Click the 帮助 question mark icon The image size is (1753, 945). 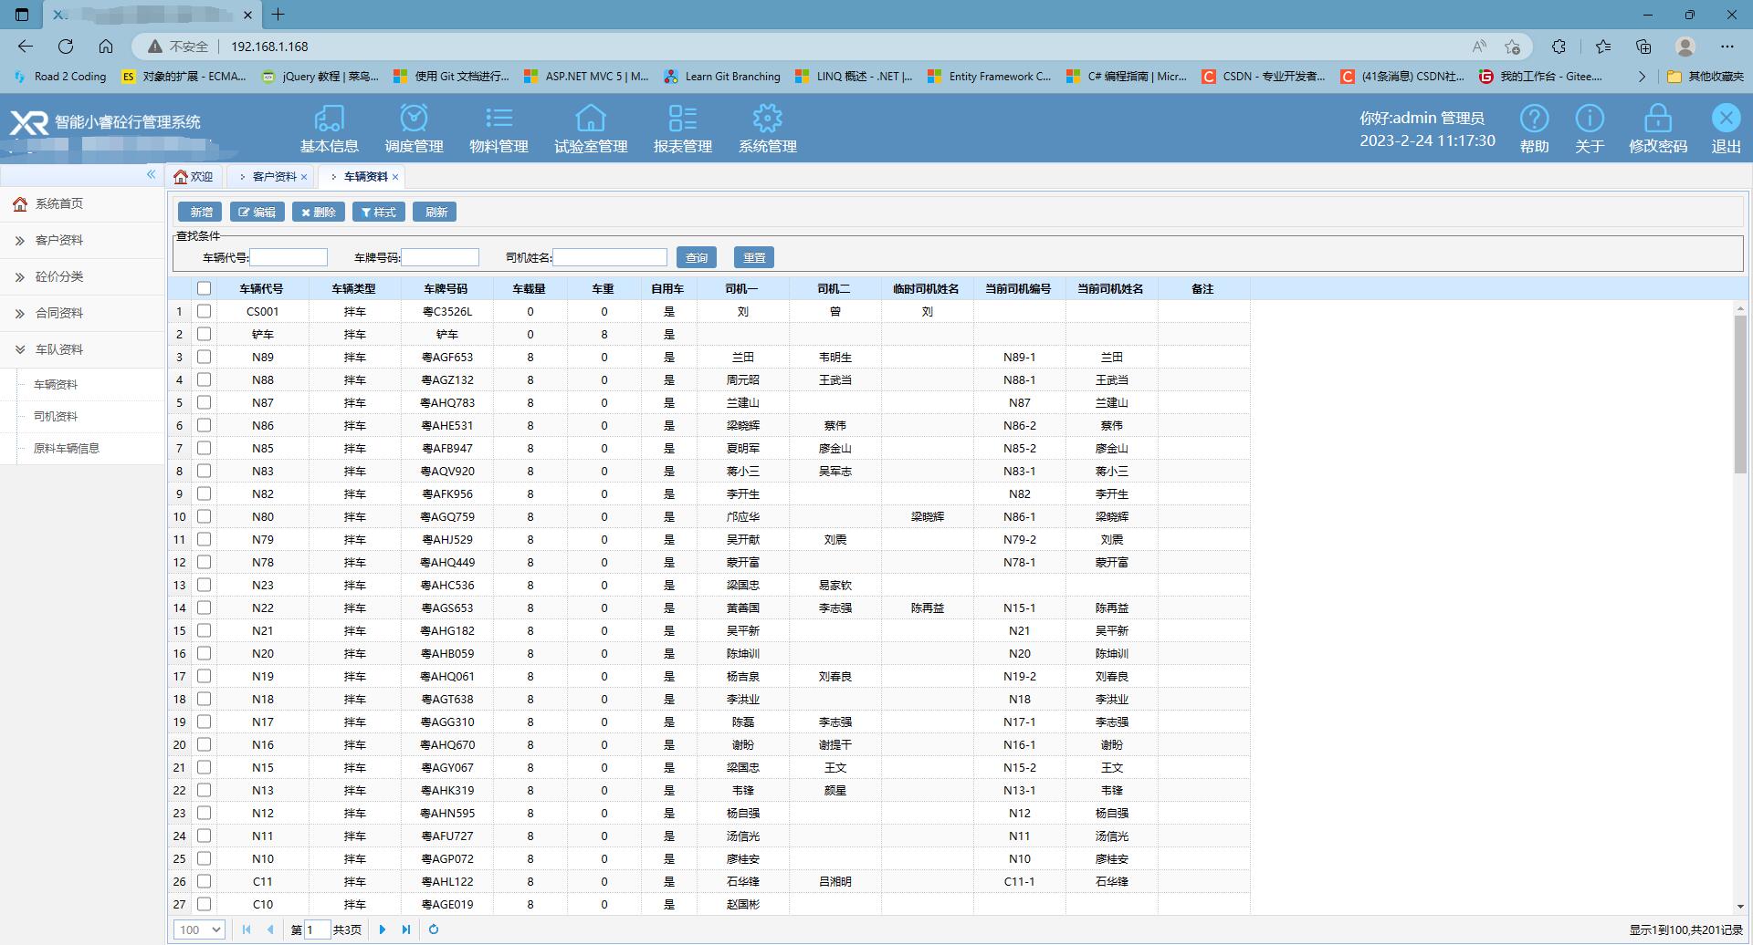(x=1534, y=119)
